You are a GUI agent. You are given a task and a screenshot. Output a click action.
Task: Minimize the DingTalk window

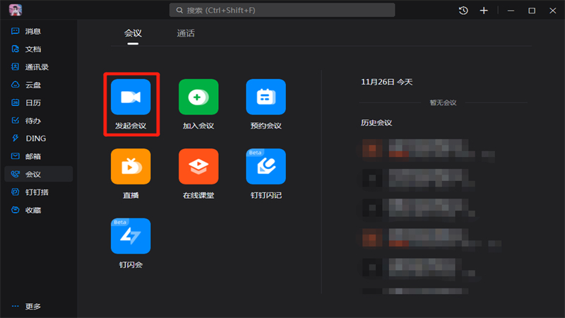pyautogui.click(x=511, y=11)
